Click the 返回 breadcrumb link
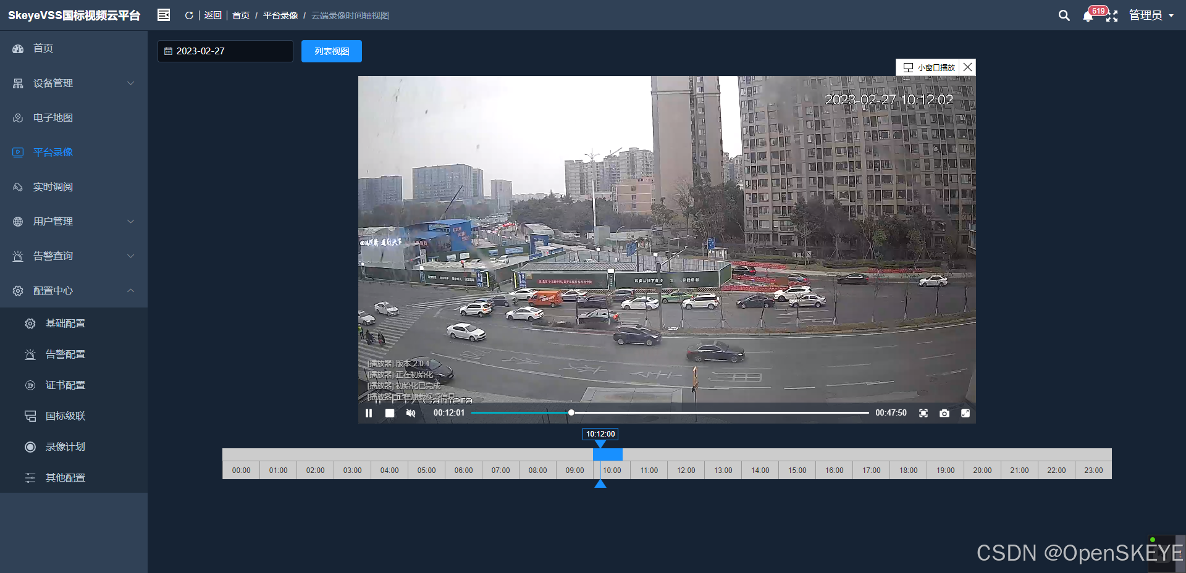The width and height of the screenshot is (1186, 573). pos(213,15)
